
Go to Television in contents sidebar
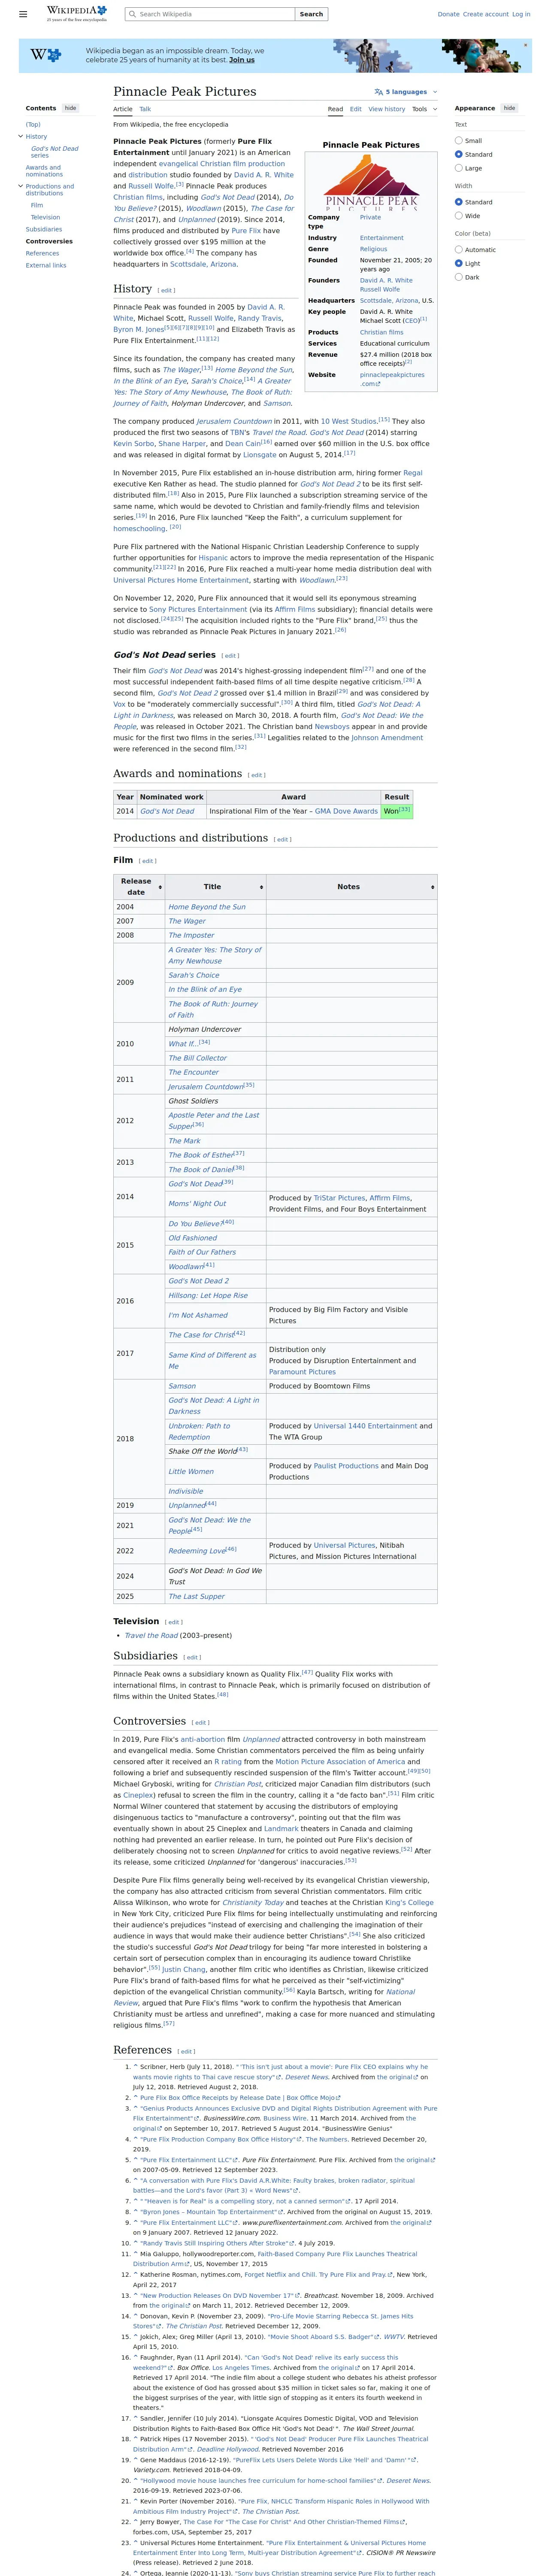click(x=45, y=217)
